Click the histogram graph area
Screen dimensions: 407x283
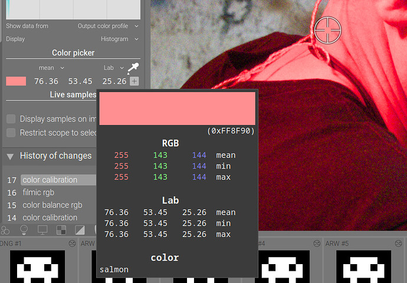(73, 9)
